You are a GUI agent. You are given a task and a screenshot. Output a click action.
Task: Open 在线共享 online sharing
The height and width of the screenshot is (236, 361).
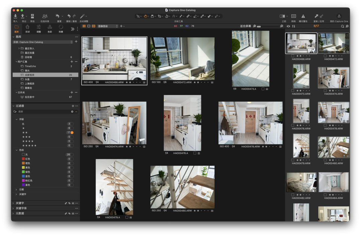[45, 16]
